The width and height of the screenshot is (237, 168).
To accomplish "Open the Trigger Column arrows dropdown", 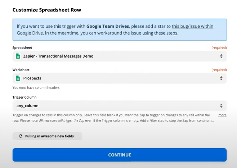I will coord(221,106).
